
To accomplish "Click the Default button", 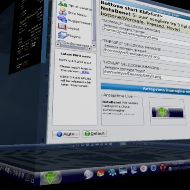I will 95,133.
